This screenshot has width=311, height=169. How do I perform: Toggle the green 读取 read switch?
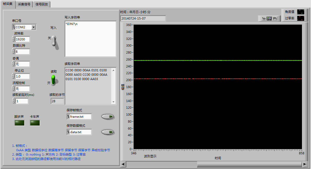point(54,80)
